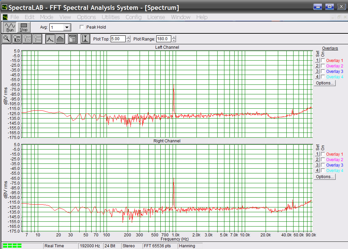Turn on Overlay 3 in Right Channel
Viewport: 348px width, 249px height.
coord(323,165)
